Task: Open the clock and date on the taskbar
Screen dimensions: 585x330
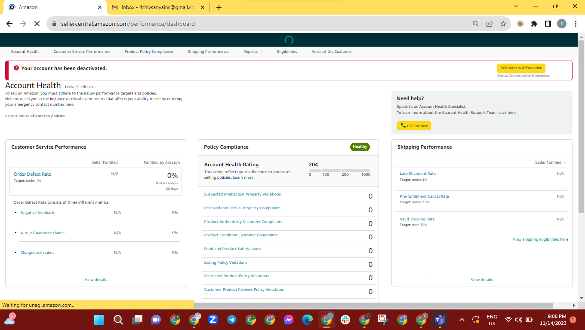Action: pos(553,320)
